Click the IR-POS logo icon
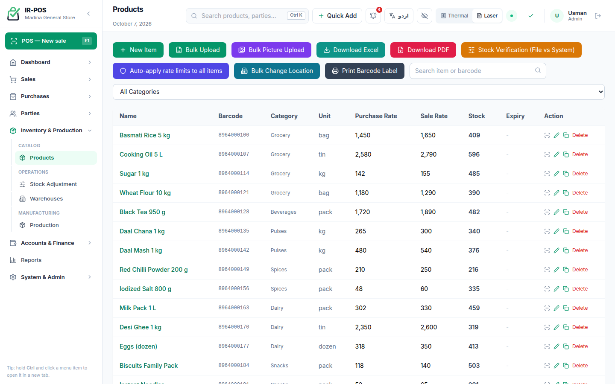The image size is (615, 384). tap(14, 14)
